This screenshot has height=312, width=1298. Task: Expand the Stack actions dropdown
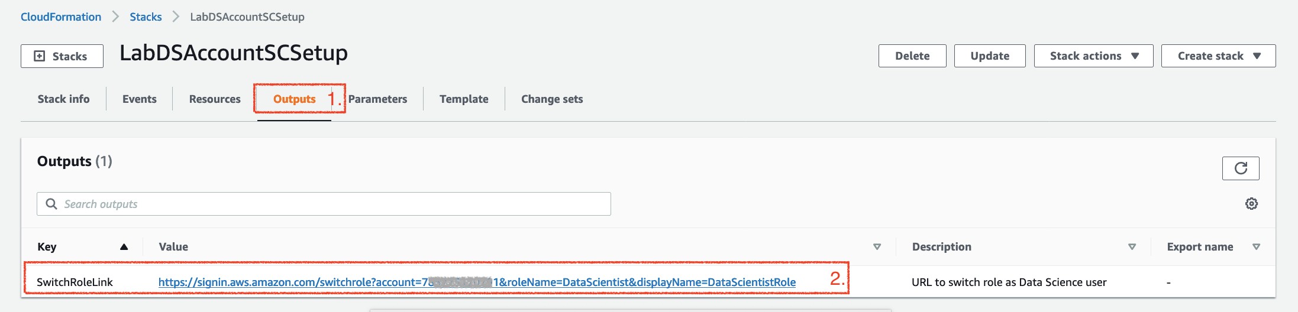click(1093, 56)
